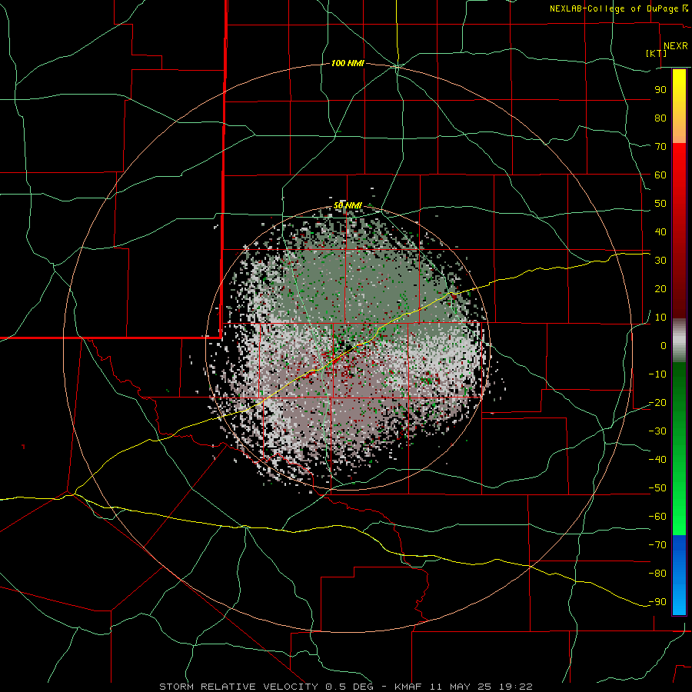Screen dimensions: 692x692
Task: Click the "-60" value on velocity scale
Action: 658,517
